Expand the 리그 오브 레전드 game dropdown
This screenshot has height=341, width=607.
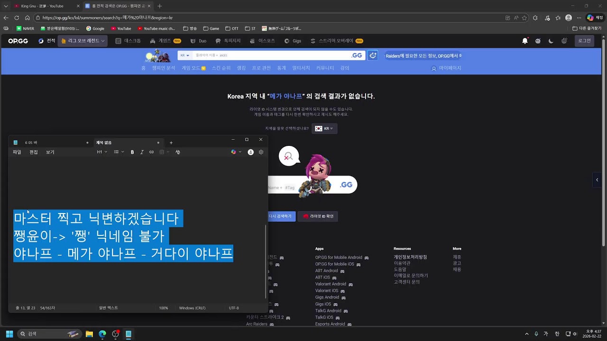tap(83, 41)
